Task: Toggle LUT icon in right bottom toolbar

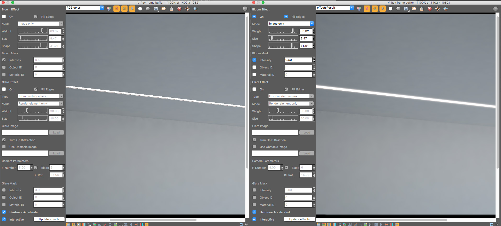Action: (x=376, y=224)
